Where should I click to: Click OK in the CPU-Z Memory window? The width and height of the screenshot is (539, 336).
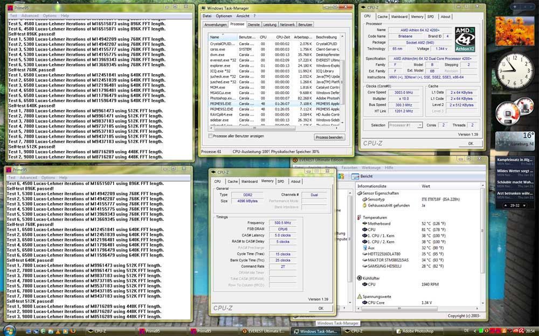click(x=321, y=308)
